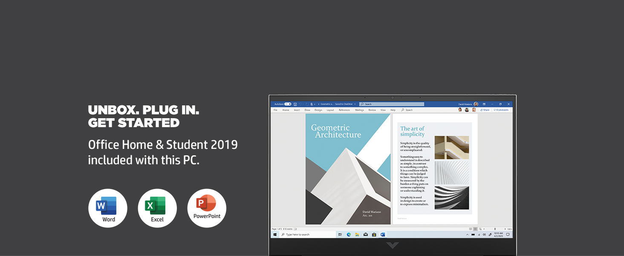Click the Search box in the title bar
This screenshot has width=624, height=256.
point(392,104)
